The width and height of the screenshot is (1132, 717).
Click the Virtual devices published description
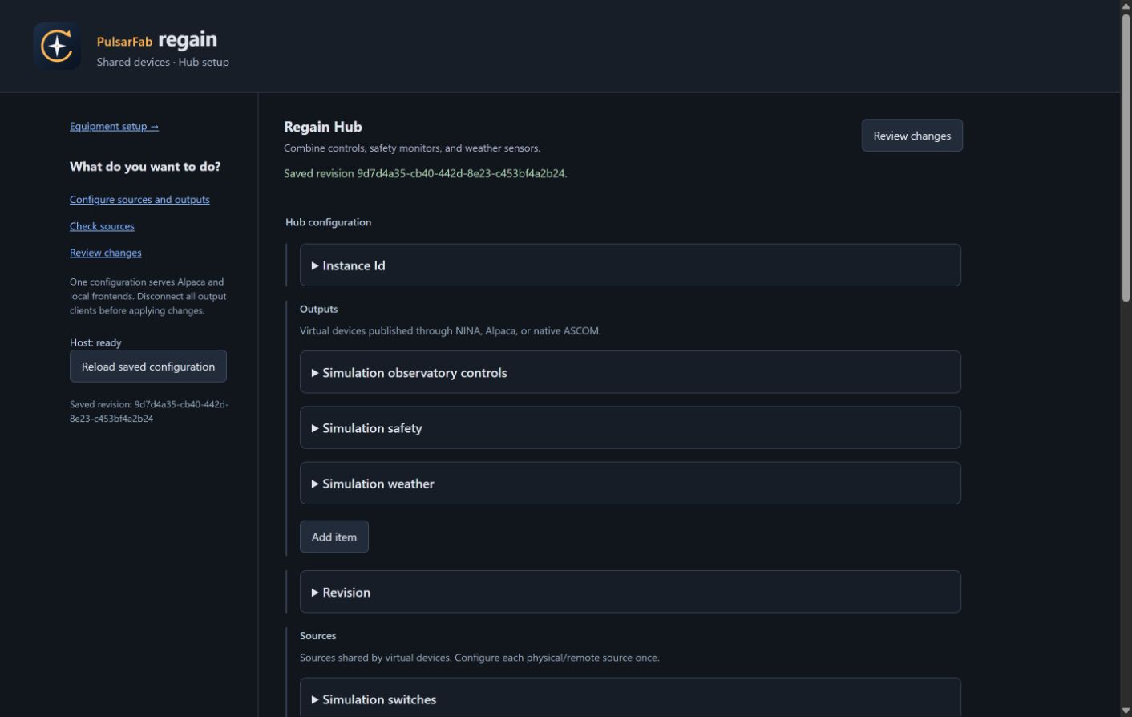pyautogui.click(x=451, y=330)
